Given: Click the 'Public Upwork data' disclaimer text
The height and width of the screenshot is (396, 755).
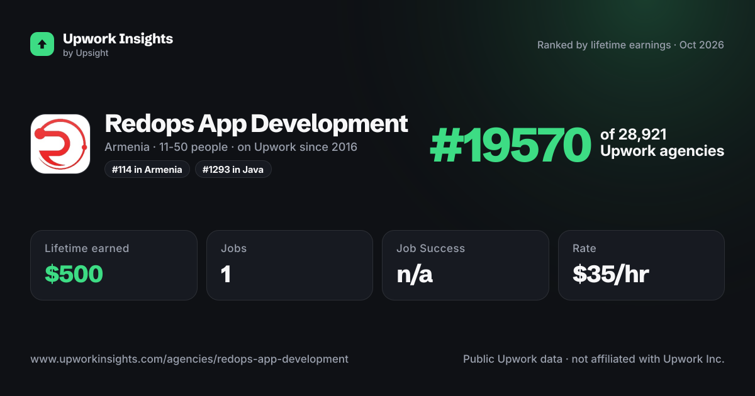Looking at the screenshot, I should tap(594, 360).
